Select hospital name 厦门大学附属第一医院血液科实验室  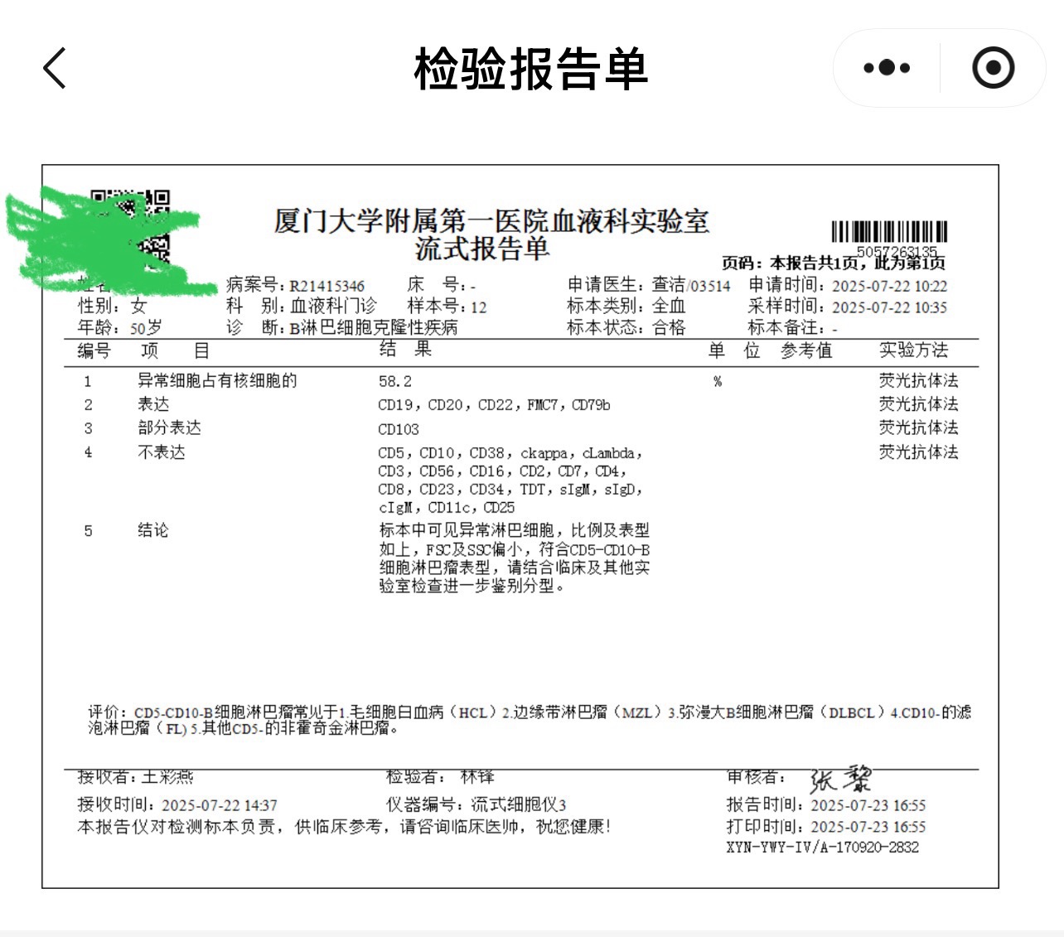pyautogui.click(x=491, y=221)
